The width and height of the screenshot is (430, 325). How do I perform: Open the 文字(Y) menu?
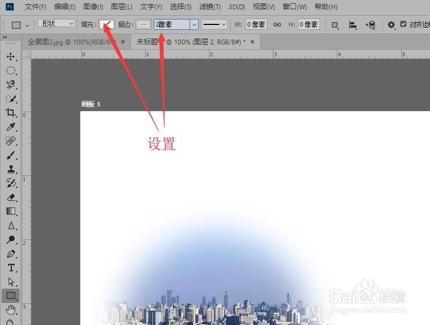[151, 6]
